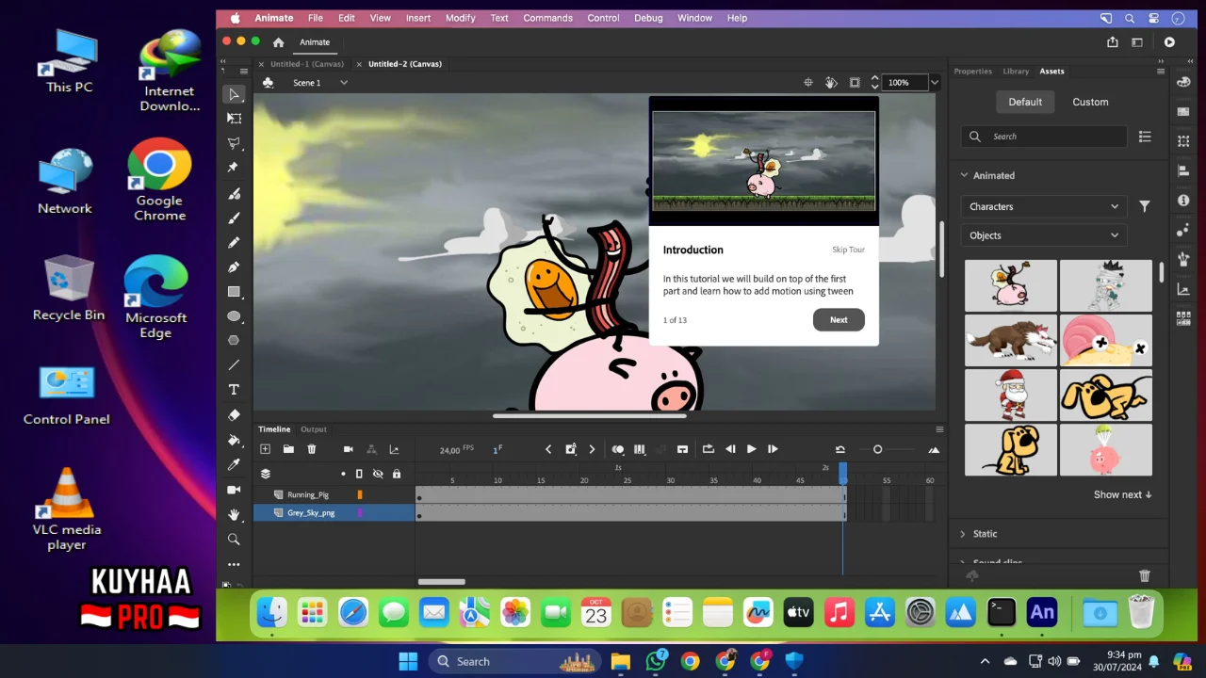
Task: Select the Rectangle tool
Action: (x=234, y=292)
